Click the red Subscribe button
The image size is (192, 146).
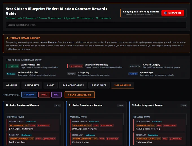click(173, 13)
